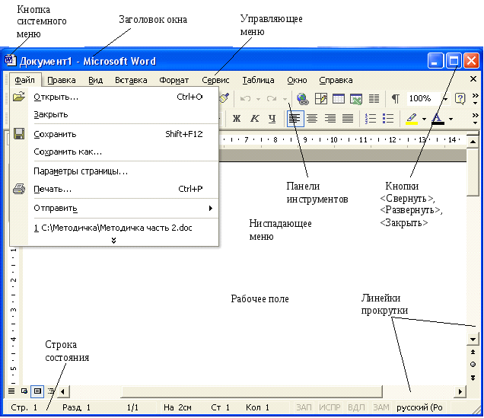
Task: Toggle ЗАМ overtype indicator in status bar
Action: tap(381, 407)
